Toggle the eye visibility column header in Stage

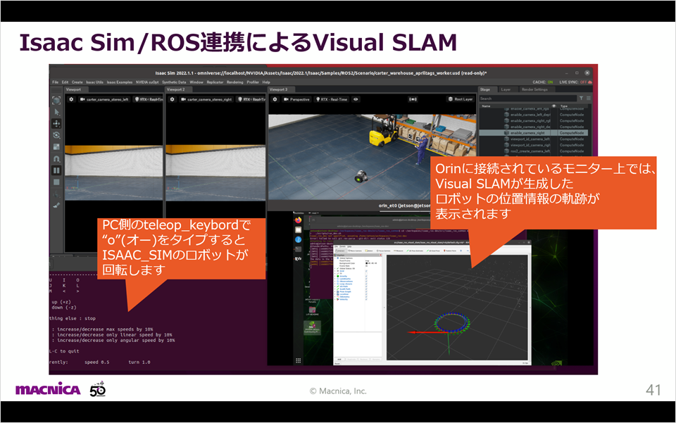[x=554, y=106]
